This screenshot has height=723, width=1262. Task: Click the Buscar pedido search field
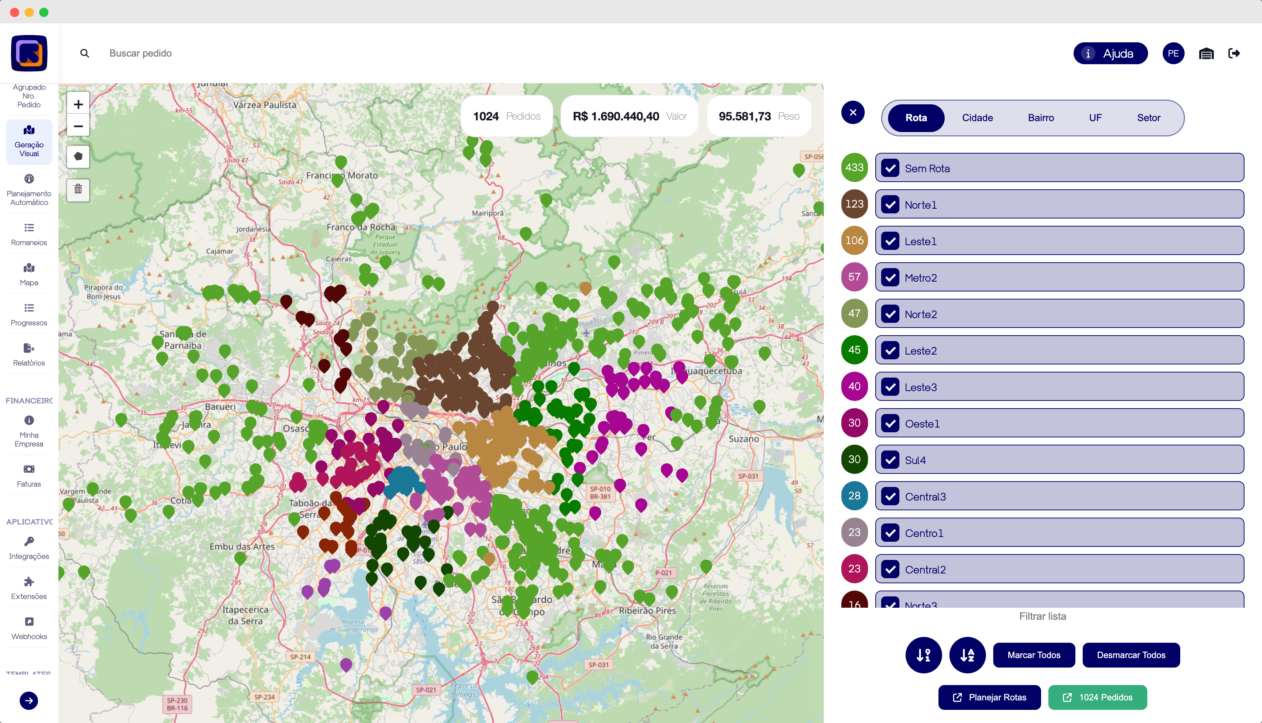click(x=141, y=53)
